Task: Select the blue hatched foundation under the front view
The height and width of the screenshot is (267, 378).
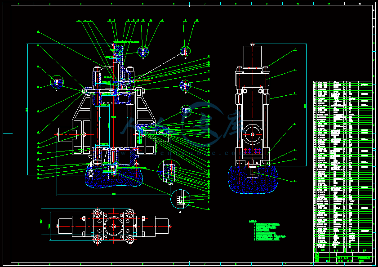Action: pos(114,177)
